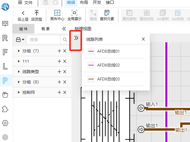190x142 pixels.
Task: Go back with 回上层 button
Action: 23,16
